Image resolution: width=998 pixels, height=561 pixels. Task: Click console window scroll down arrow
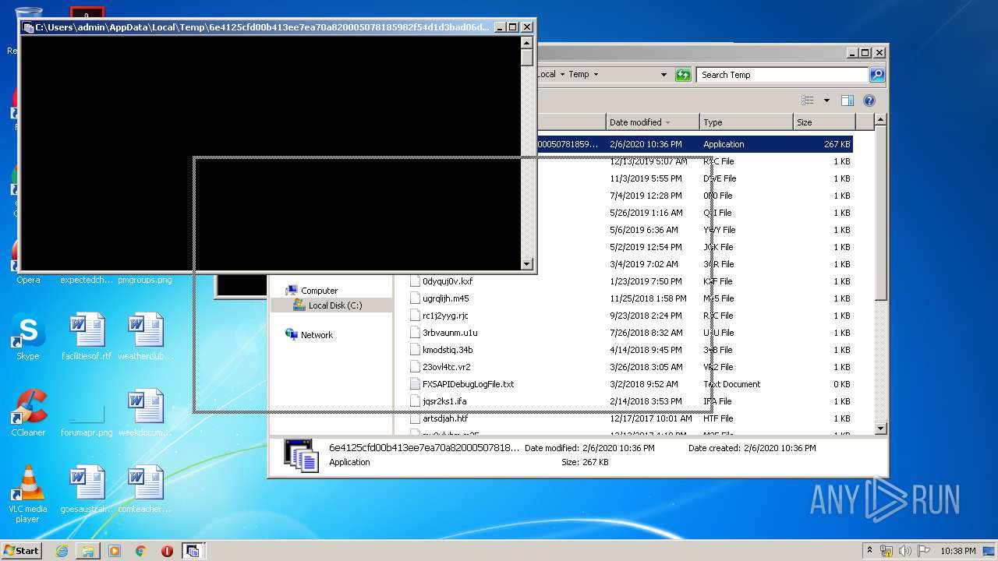[x=527, y=264]
